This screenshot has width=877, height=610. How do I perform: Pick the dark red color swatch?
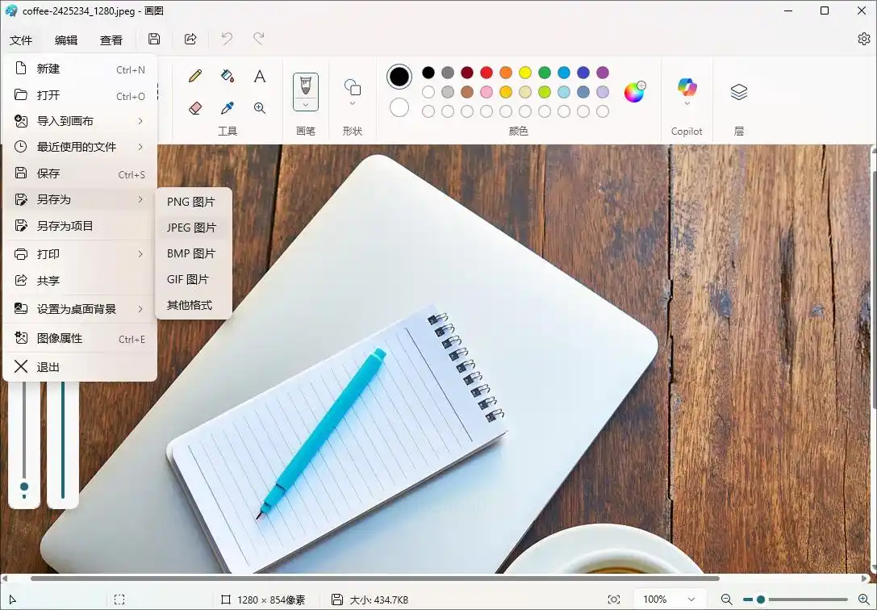click(467, 73)
